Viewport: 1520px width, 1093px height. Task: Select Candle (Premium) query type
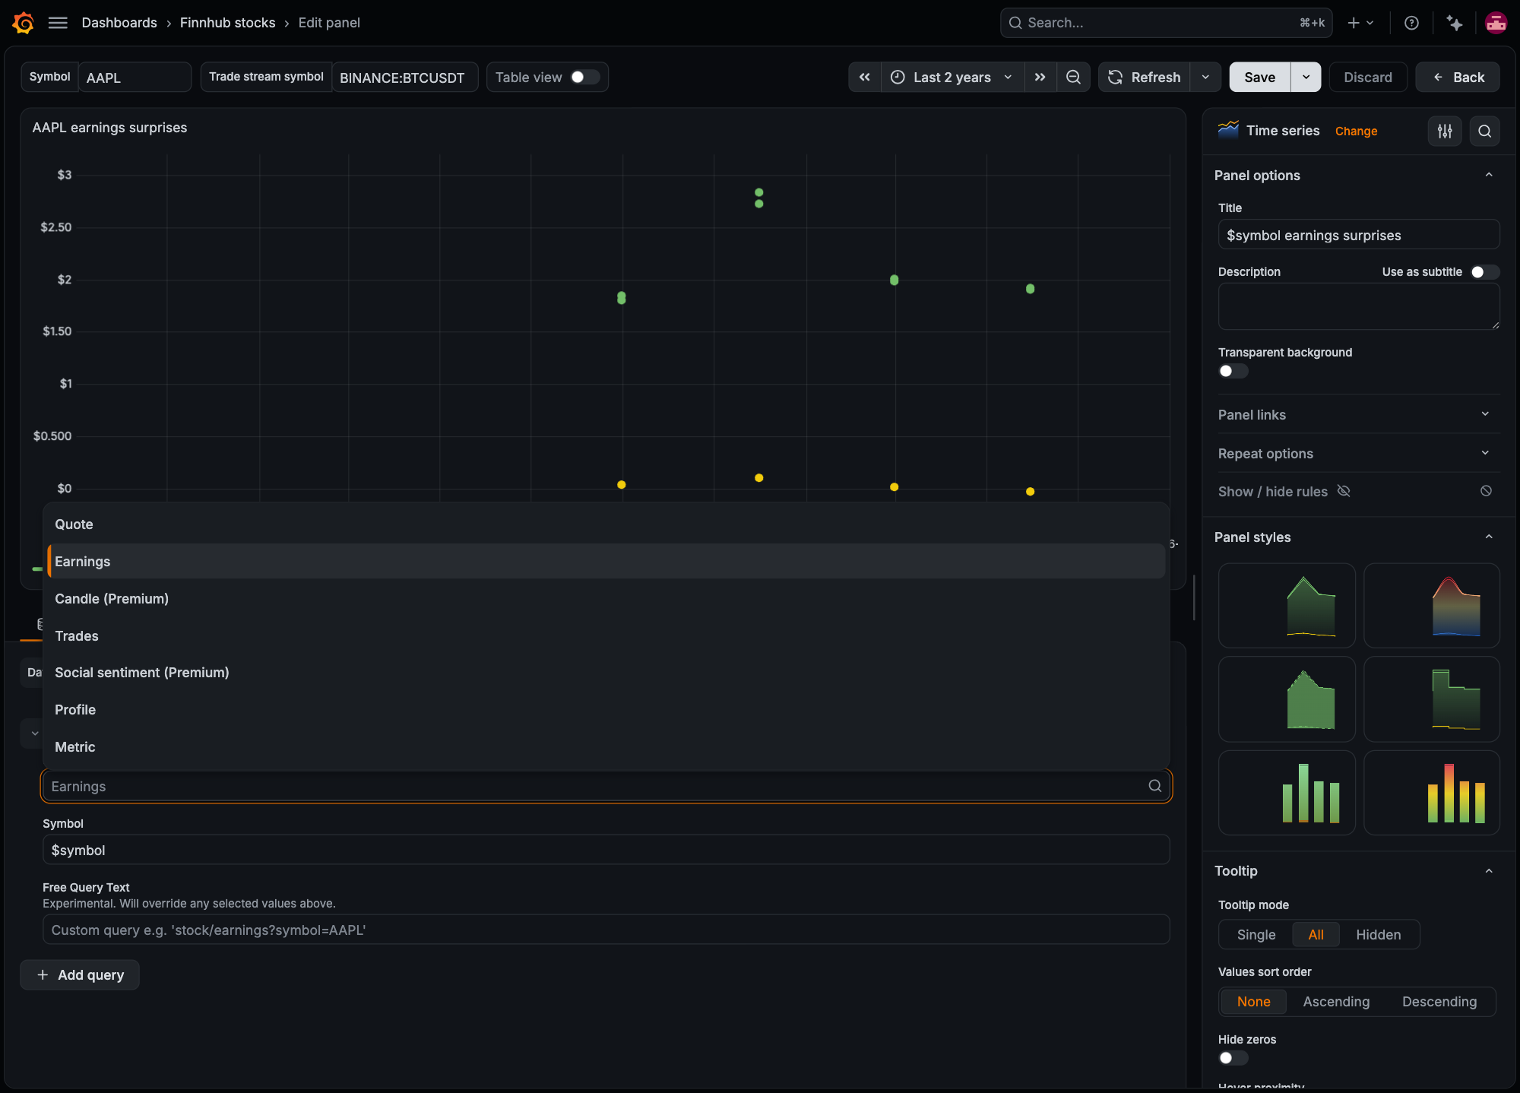coord(606,598)
